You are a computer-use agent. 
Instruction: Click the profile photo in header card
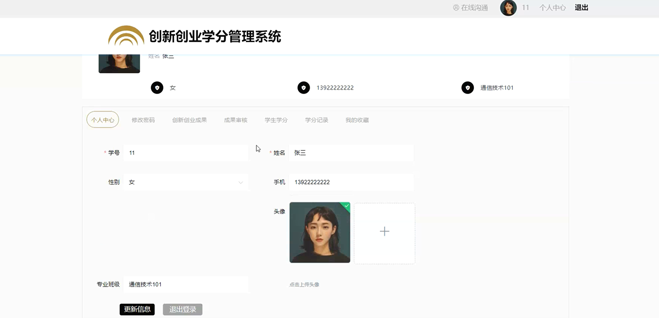click(119, 63)
